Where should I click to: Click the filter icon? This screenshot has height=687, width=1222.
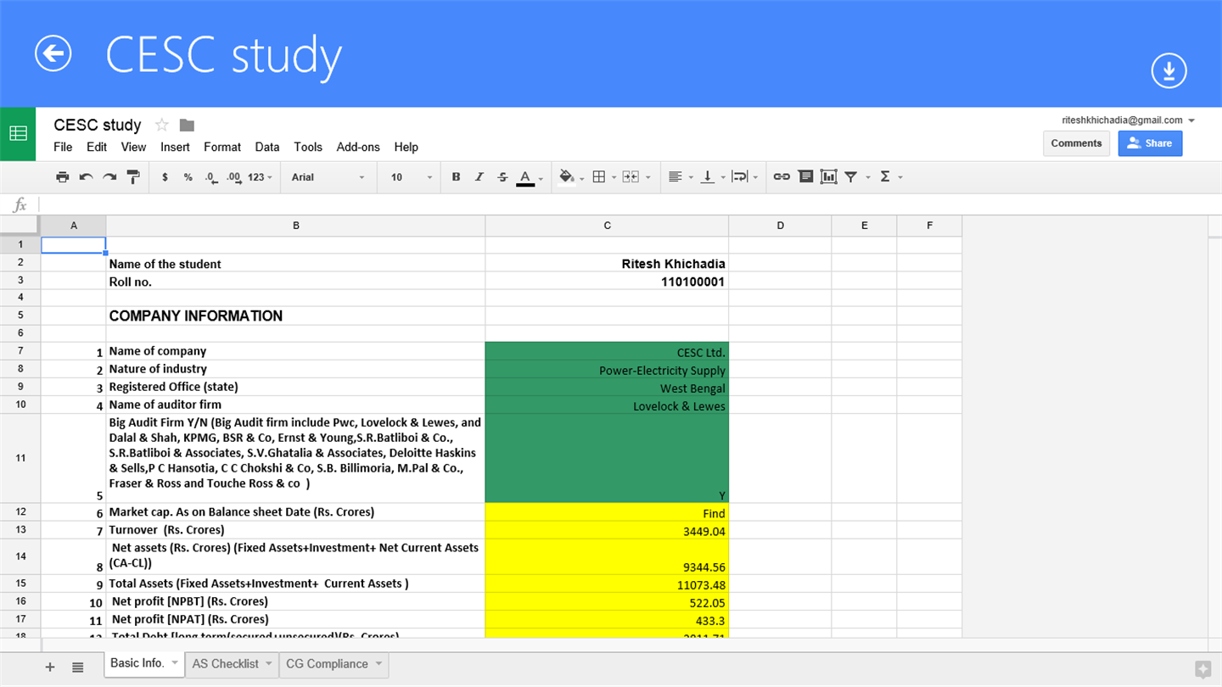point(851,176)
